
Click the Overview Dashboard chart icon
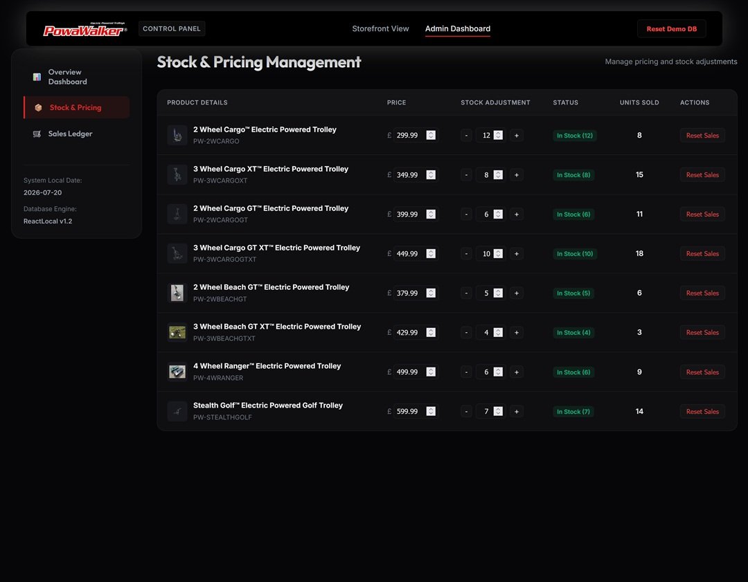click(x=37, y=77)
